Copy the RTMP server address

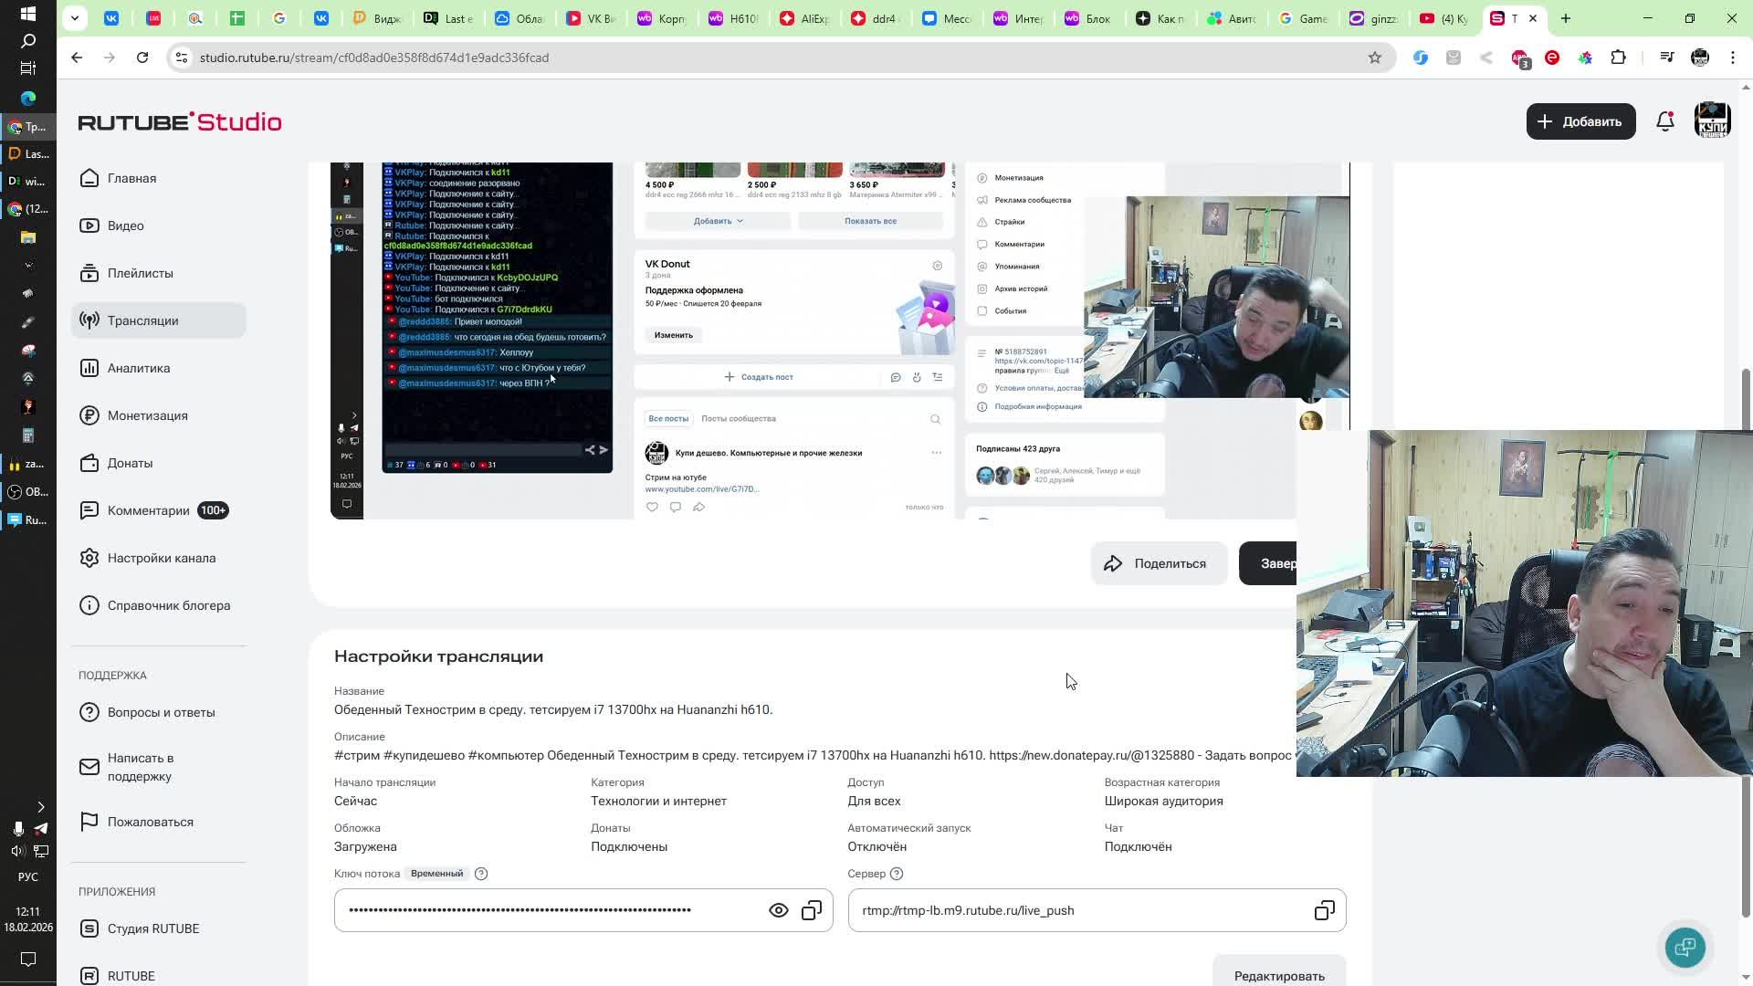coord(1324,910)
